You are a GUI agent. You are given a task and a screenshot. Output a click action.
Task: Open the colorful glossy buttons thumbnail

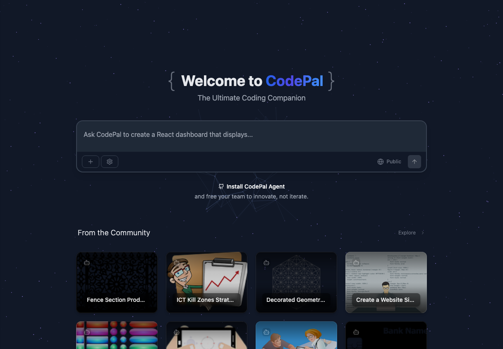(117, 335)
